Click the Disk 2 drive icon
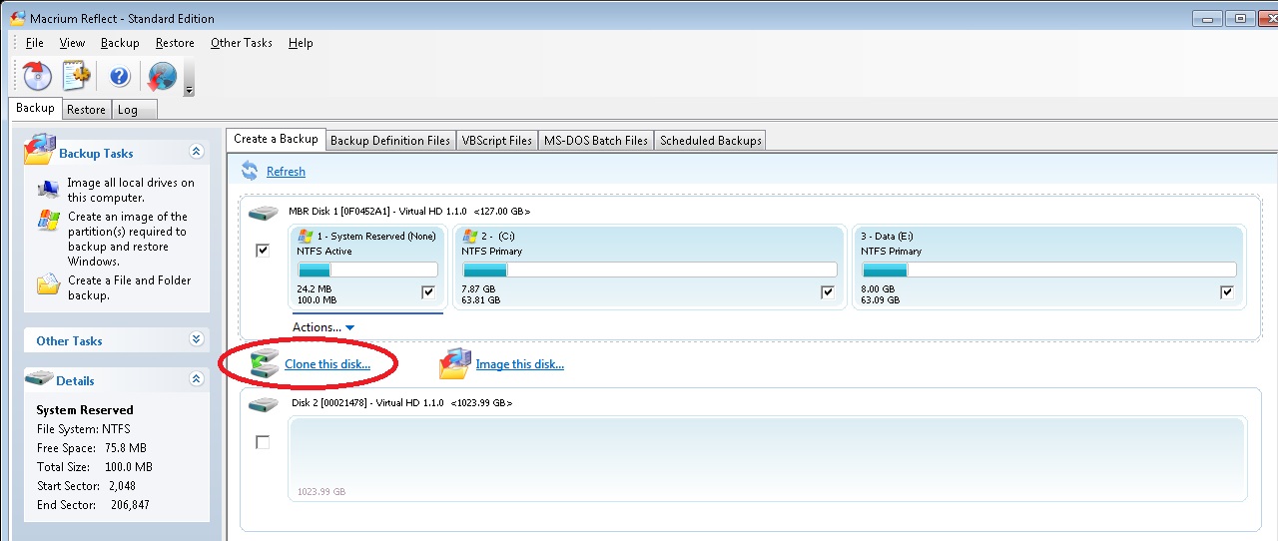Screen dimensions: 1278x541 click(x=264, y=404)
